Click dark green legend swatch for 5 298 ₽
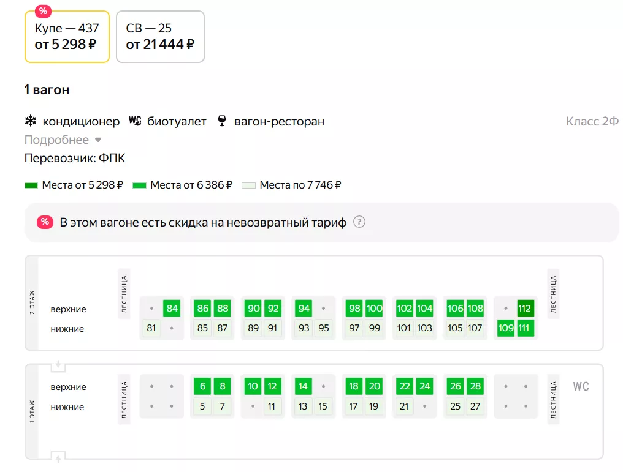The height and width of the screenshot is (472, 623). click(31, 185)
